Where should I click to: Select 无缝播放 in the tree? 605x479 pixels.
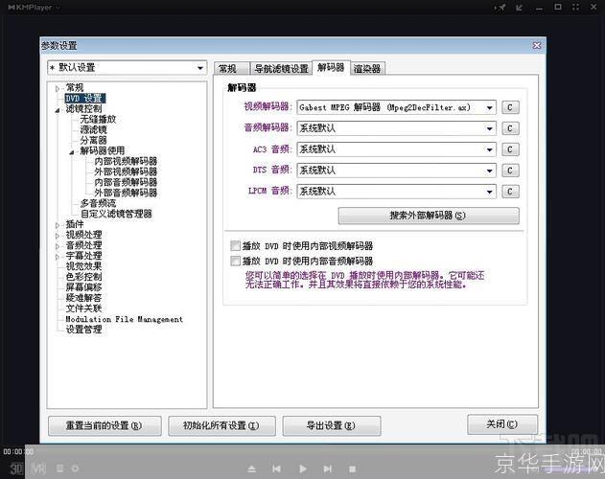[x=98, y=119]
